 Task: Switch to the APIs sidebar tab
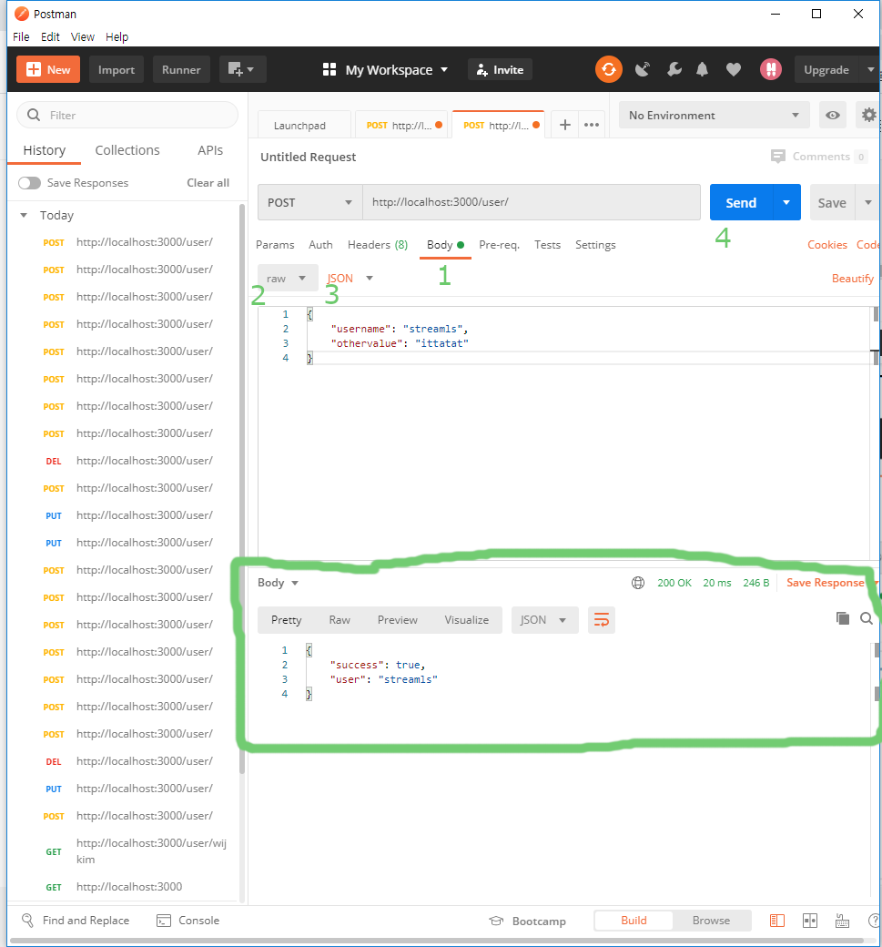[210, 150]
